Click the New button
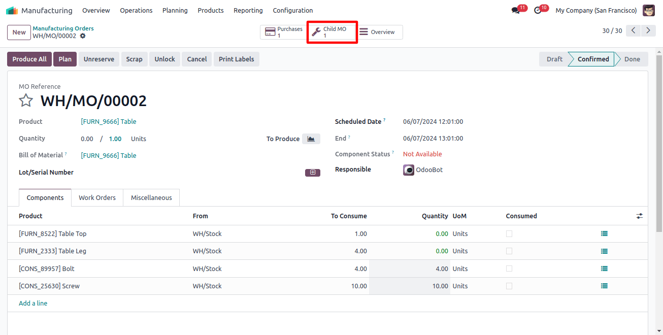Viewport: 663px width, 335px height. click(19, 32)
